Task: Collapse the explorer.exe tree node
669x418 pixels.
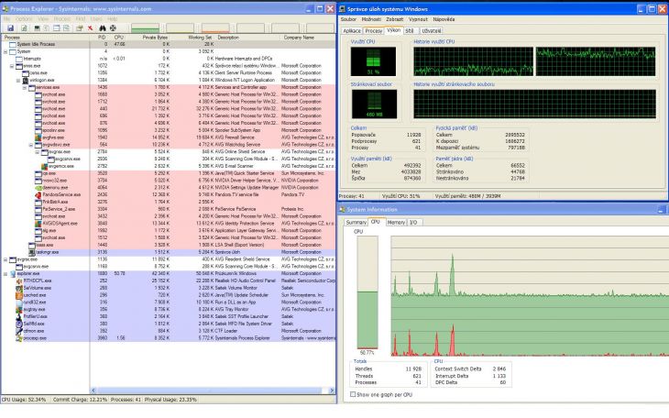Action: (5, 274)
